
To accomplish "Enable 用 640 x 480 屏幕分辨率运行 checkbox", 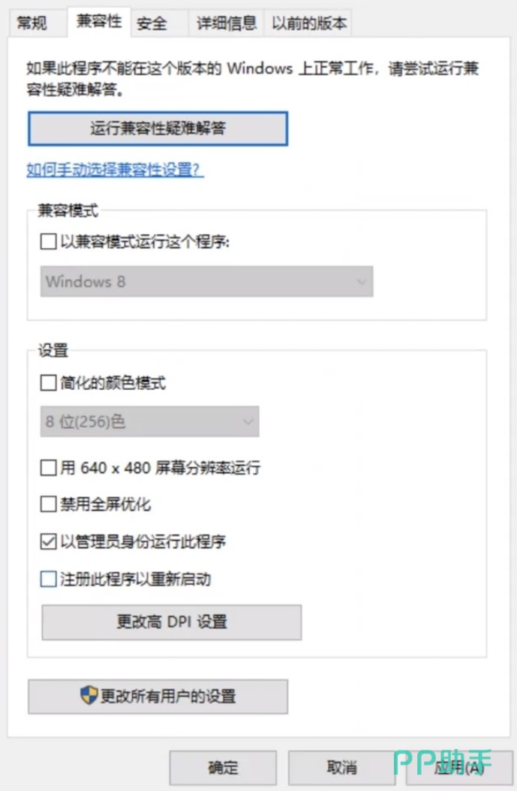I will tap(48, 469).
